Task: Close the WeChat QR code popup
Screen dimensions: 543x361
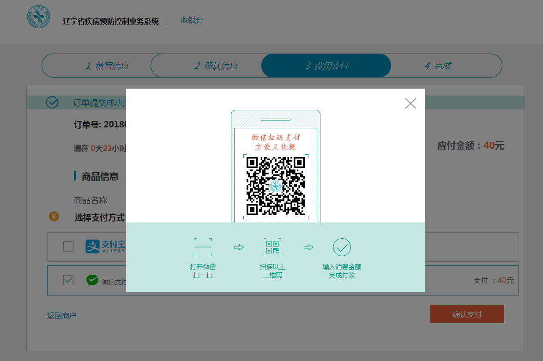Action: (410, 103)
